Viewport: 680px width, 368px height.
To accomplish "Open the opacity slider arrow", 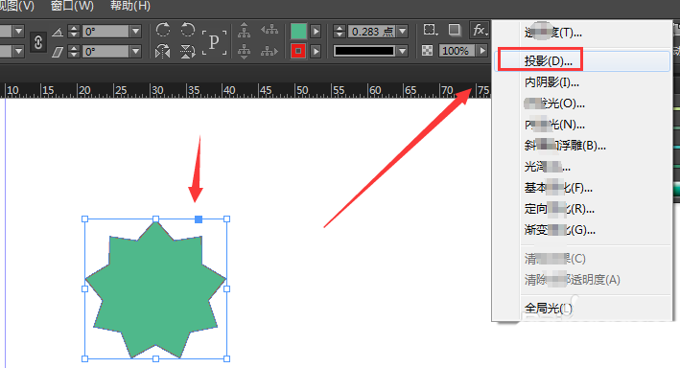I will click(x=481, y=51).
